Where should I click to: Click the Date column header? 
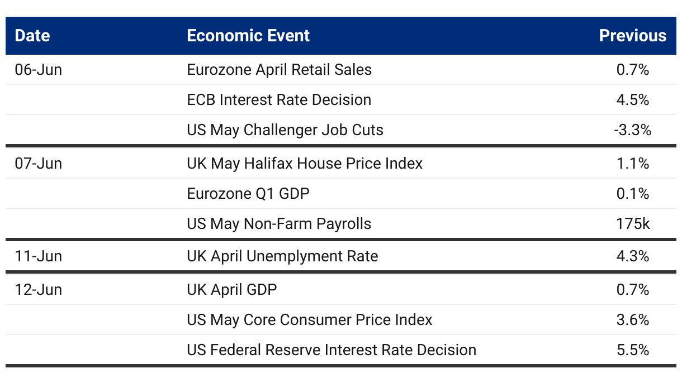32,36
